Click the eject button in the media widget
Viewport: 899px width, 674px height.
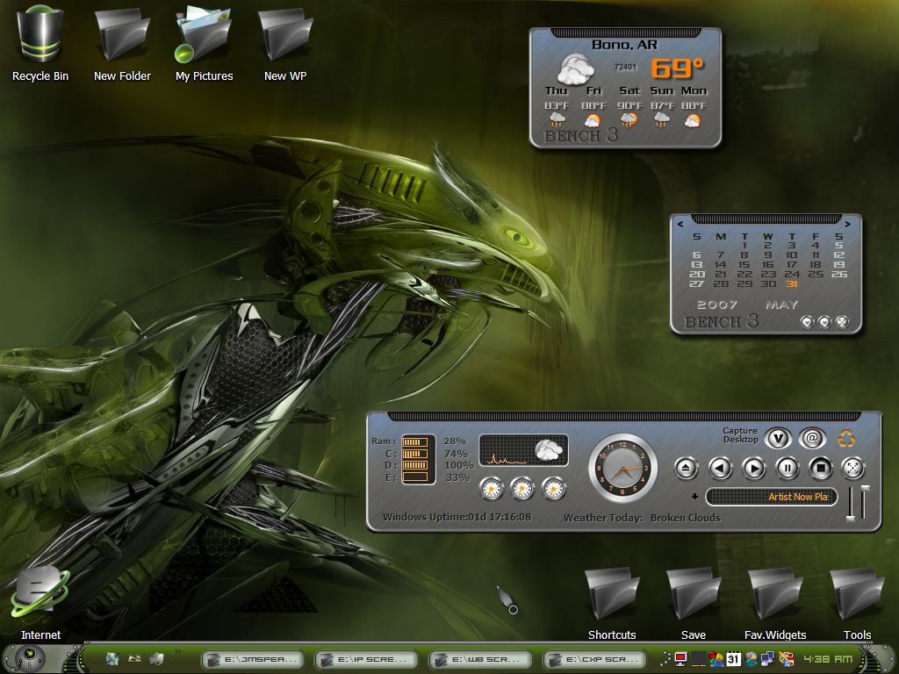click(686, 469)
